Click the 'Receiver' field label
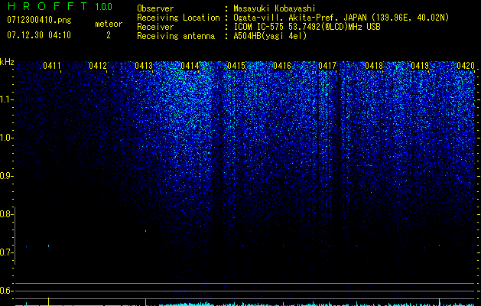The height and width of the screenshot is (306, 481). coord(155,27)
